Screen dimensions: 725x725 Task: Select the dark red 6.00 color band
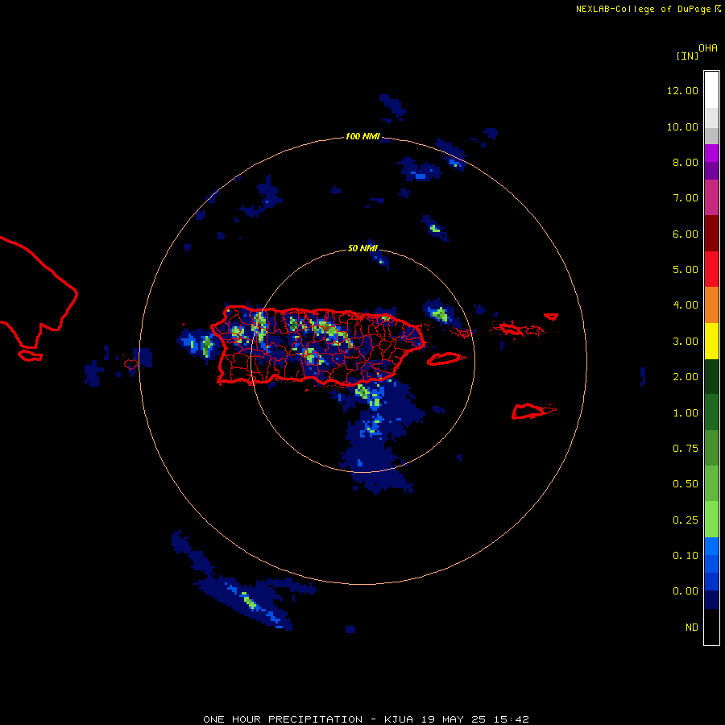tap(711, 234)
